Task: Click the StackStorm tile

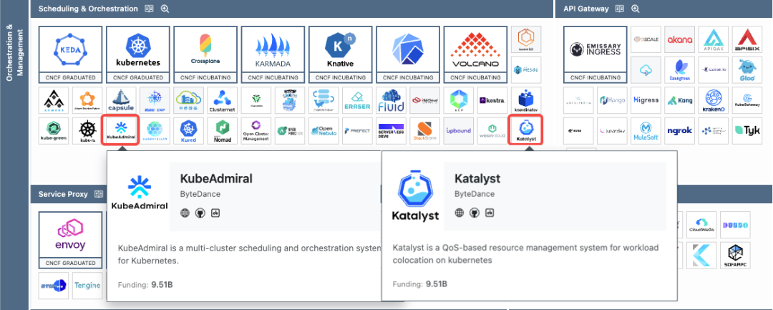Action: (424, 130)
